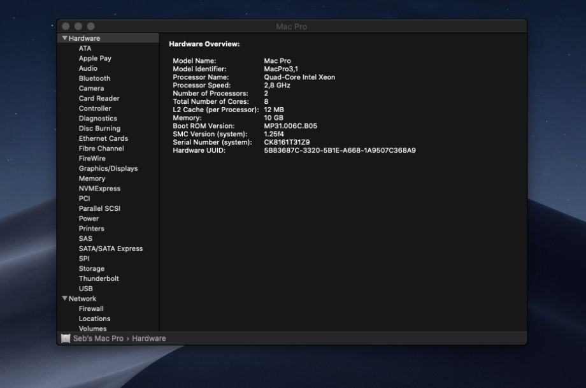Click the Model Name label
Viewport: 586px width, 388px height.
pos(194,61)
